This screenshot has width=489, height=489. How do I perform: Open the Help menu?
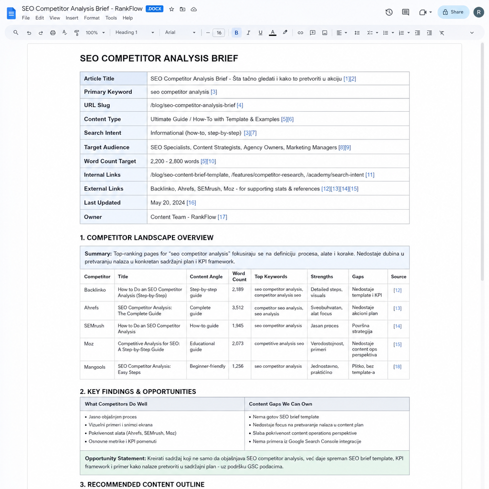coord(128,18)
